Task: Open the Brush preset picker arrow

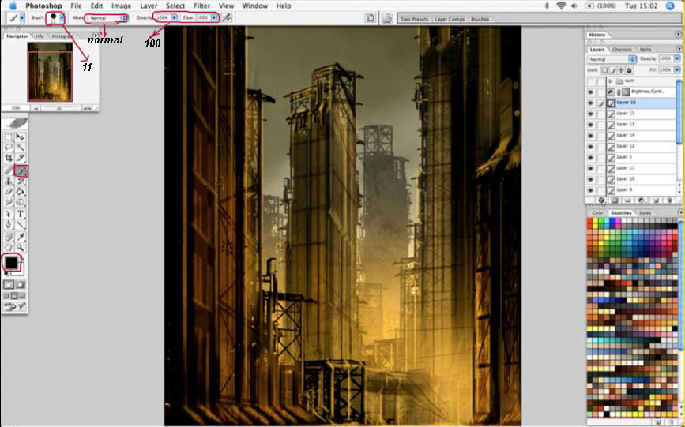Action: pyautogui.click(x=62, y=18)
